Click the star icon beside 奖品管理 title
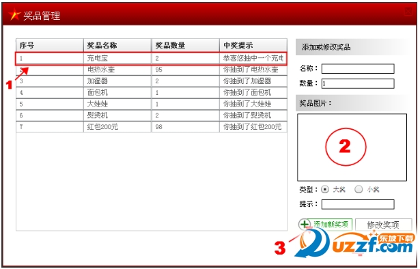Viewport: 420px width, 269px height. [14, 14]
